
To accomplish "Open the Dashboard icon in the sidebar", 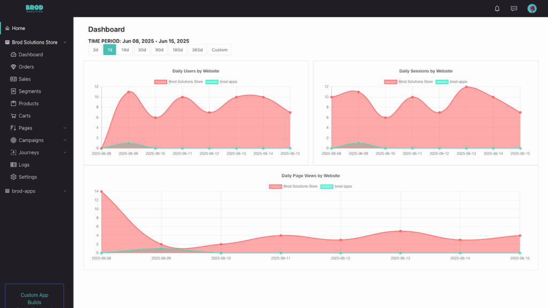I will point(13,54).
